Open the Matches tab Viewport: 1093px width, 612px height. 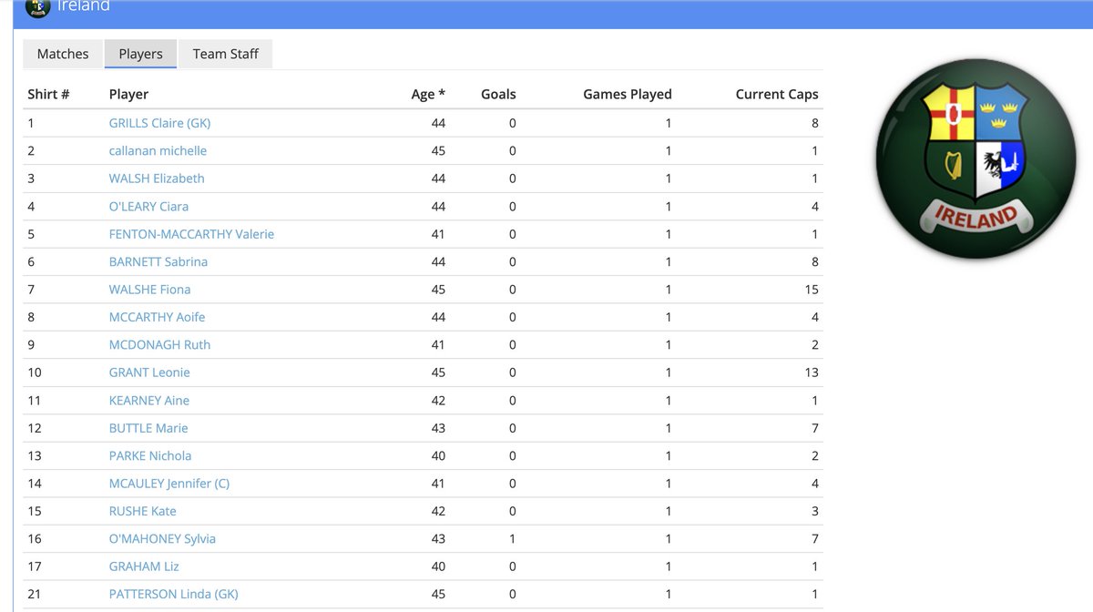63,54
